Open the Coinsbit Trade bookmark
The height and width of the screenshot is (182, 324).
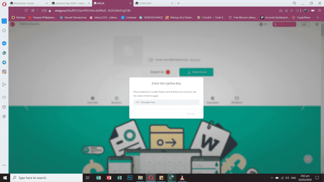pyautogui.click(x=211, y=17)
